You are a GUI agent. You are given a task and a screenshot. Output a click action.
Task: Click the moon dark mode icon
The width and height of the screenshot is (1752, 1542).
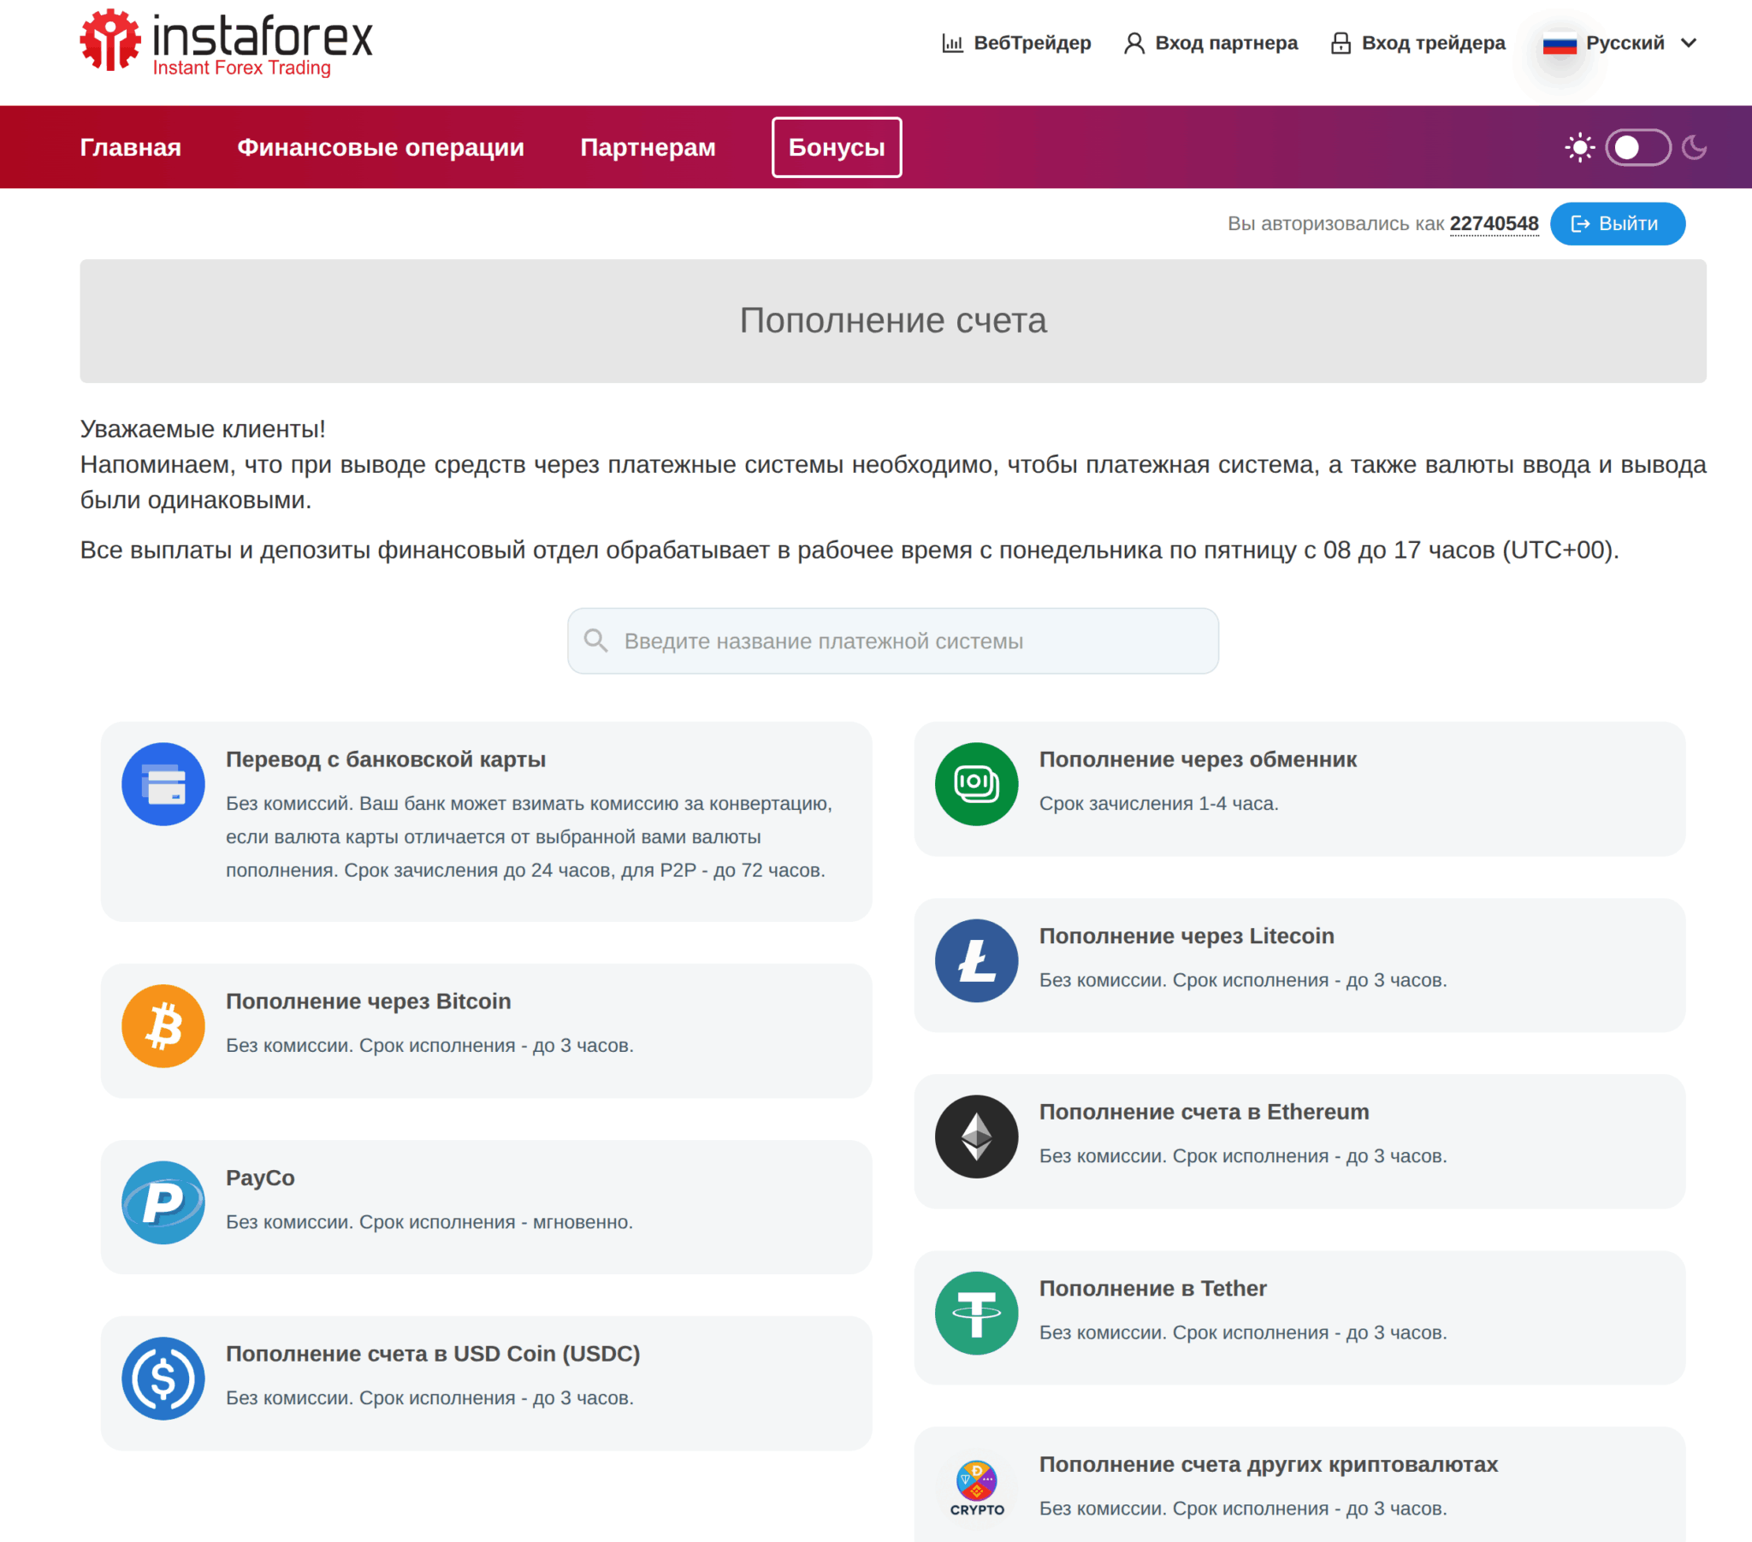tap(1694, 147)
